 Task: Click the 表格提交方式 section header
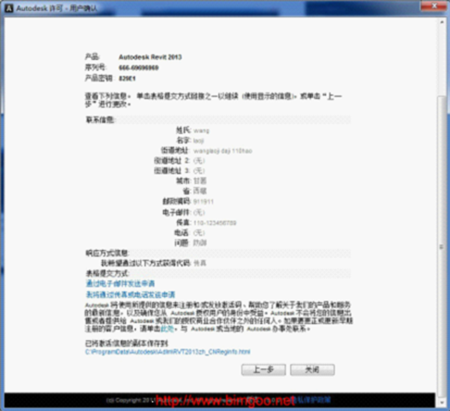218,273
